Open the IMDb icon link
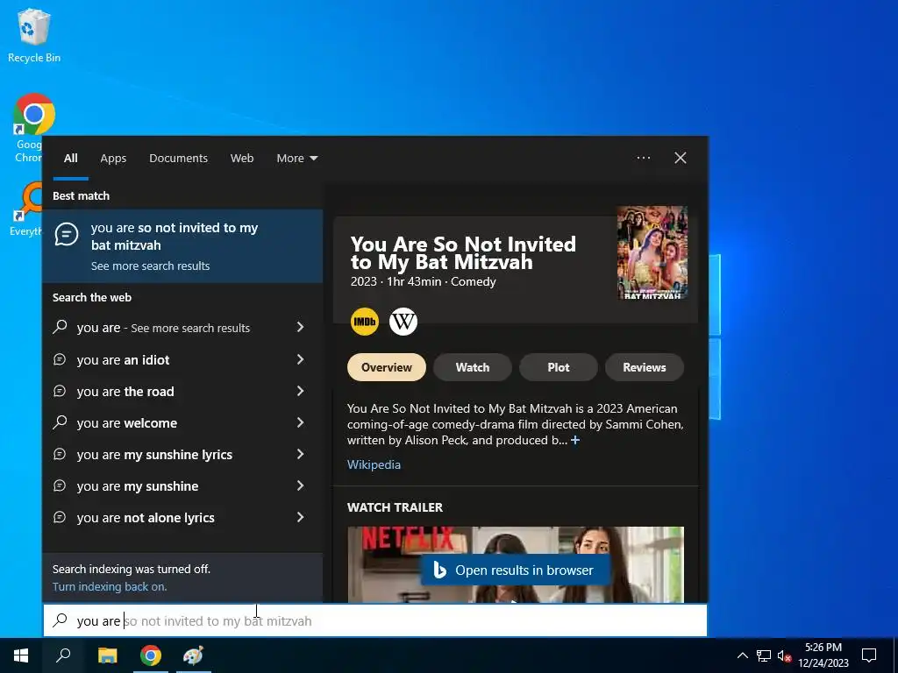Image resolution: width=898 pixels, height=673 pixels. coord(364,322)
